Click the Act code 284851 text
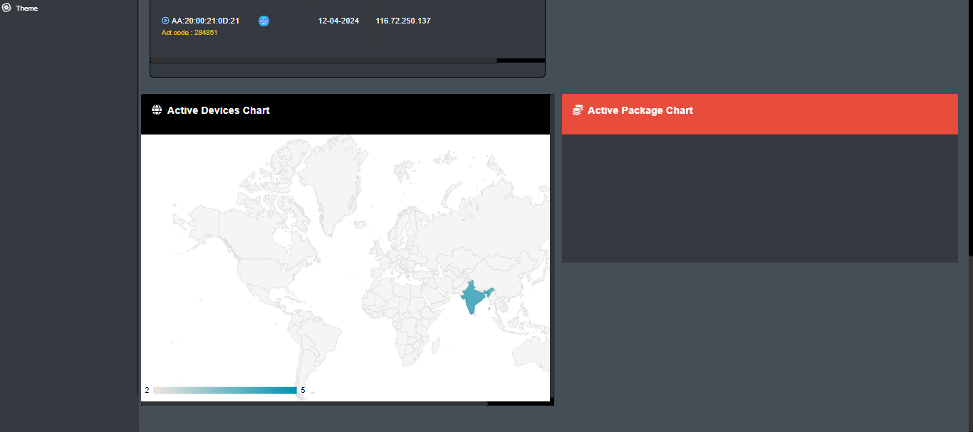This screenshot has height=432, width=973. pos(189,33)
